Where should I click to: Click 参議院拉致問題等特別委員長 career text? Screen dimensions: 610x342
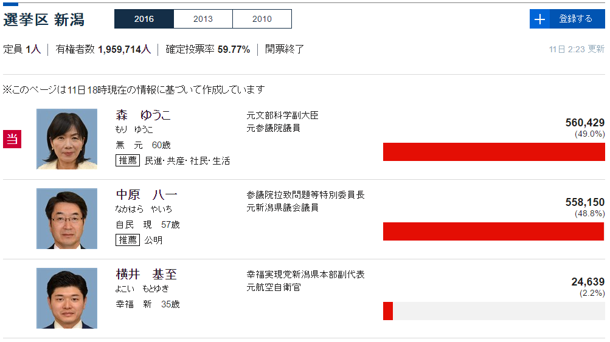[x=305, y=195]
